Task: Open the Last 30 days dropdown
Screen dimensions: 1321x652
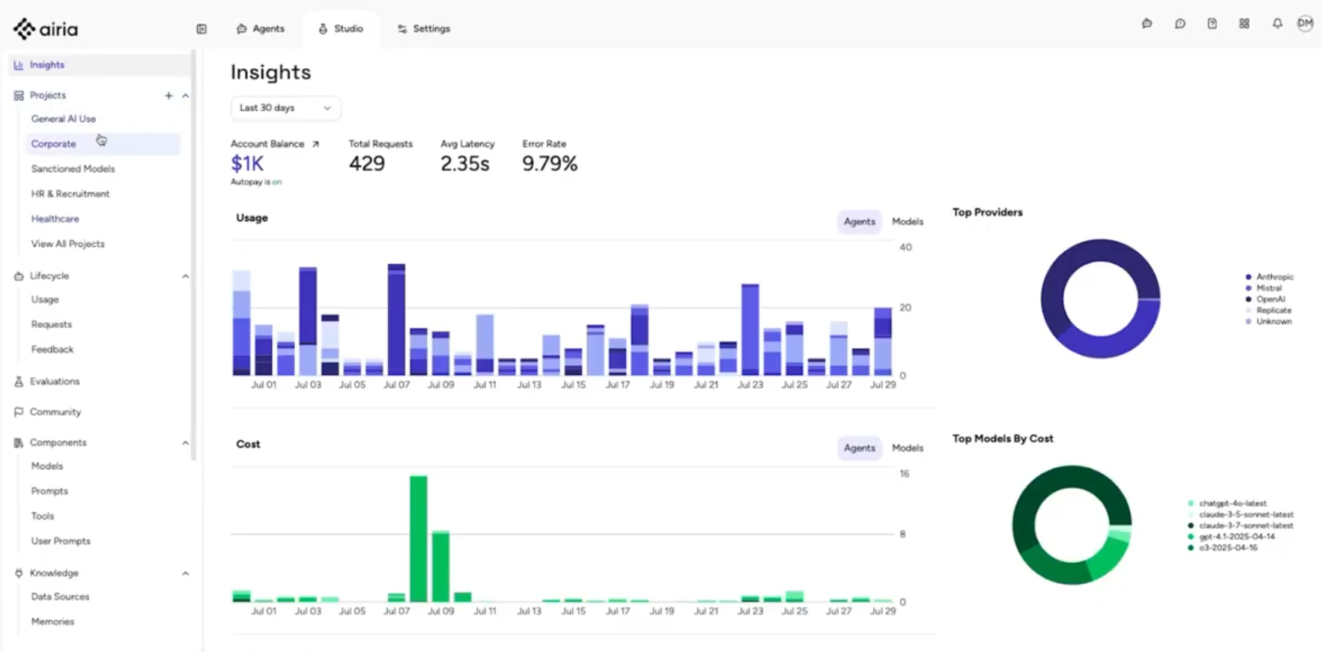Action: [x=285, y=109]
